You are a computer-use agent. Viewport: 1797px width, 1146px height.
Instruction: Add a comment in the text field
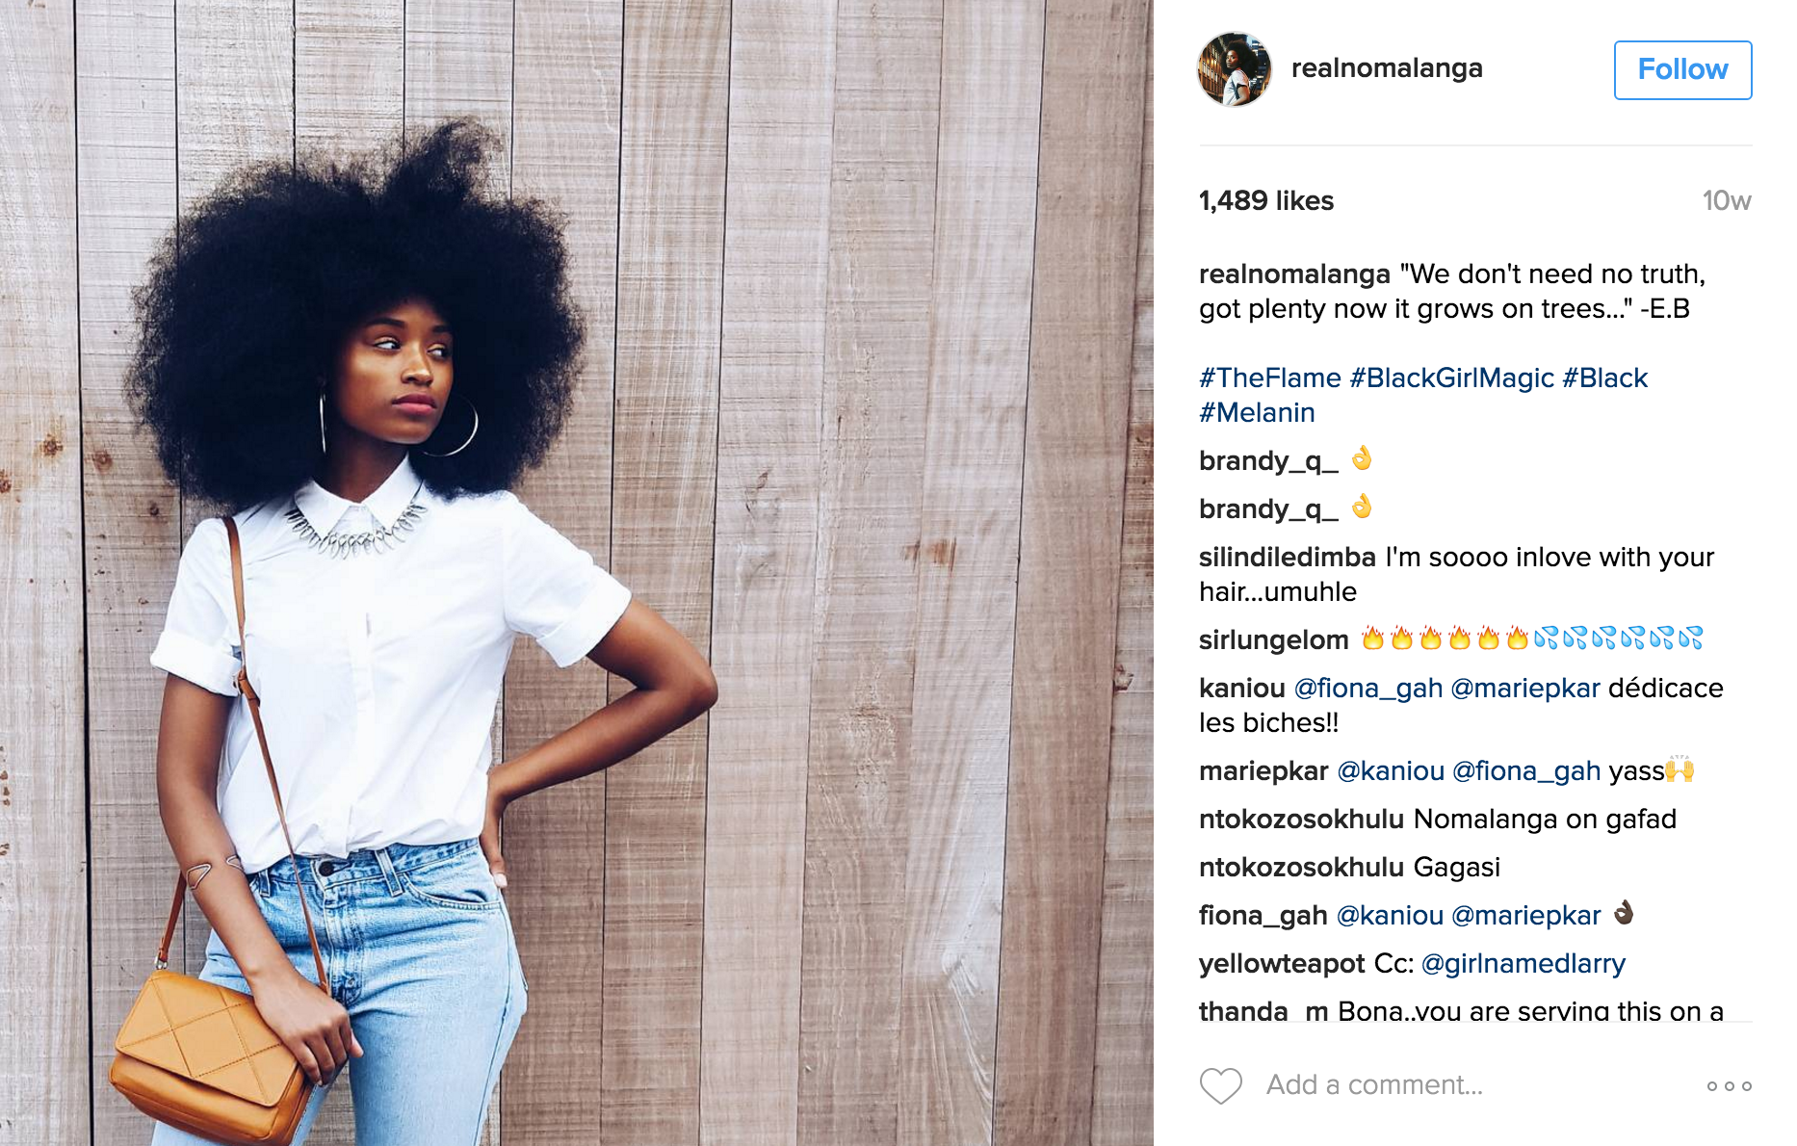pyautogui.click(x=1473, y=1085)
